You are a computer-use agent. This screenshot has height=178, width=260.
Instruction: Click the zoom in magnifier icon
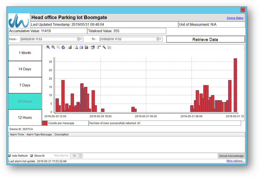click(48, 47)
